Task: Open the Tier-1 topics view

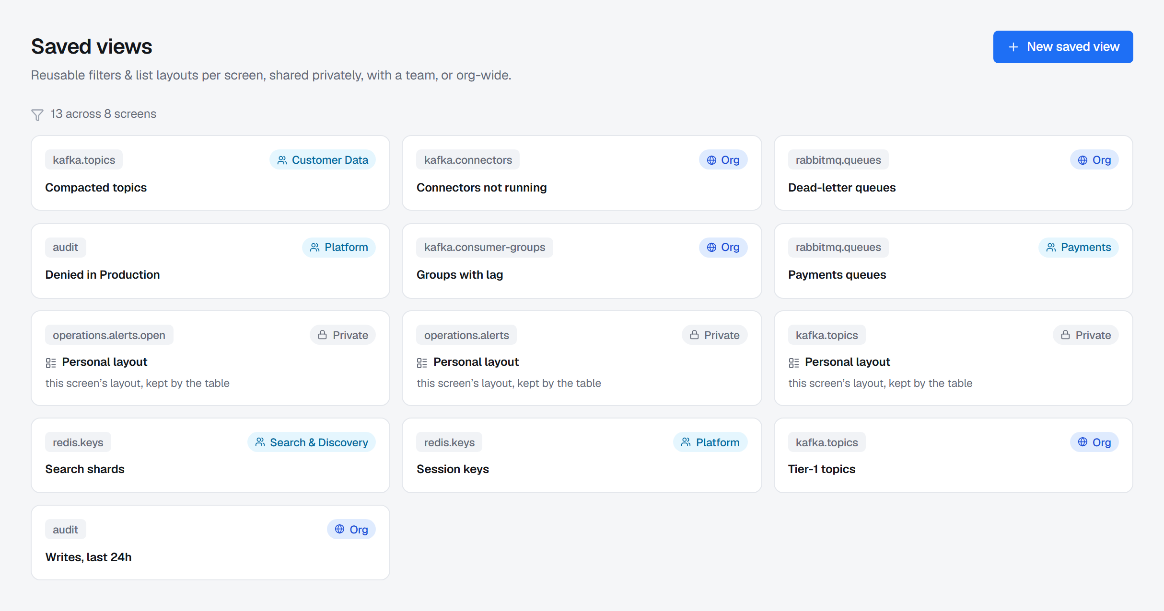Action: coord(953,455)
